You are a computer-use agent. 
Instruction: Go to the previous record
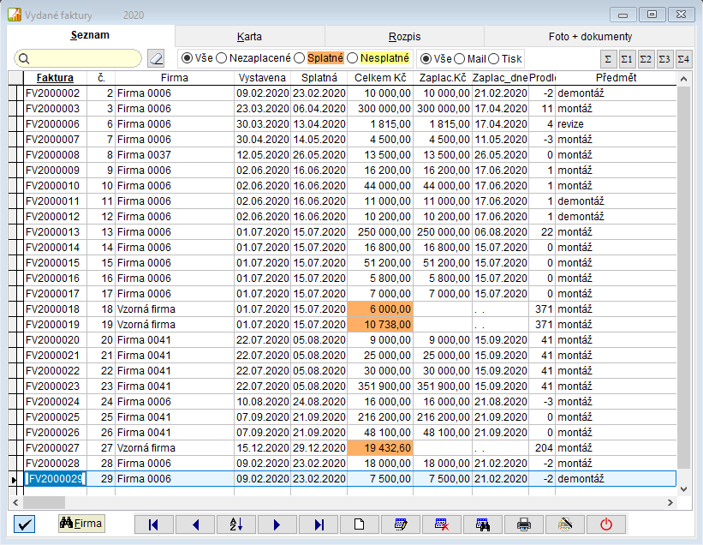[x=195, y=524]
